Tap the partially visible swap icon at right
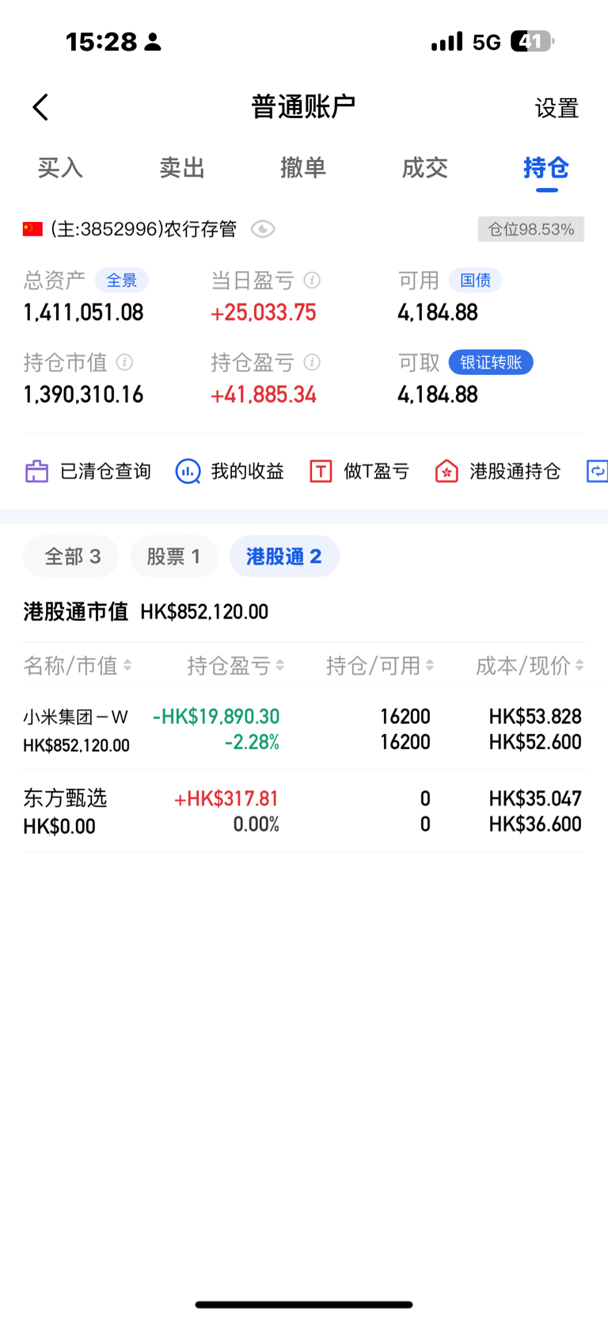The image size is (608, 1320). (597, 471)
